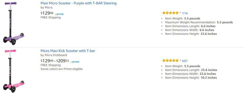Open the 697 customer reviews link

click(x=185, y=61)
